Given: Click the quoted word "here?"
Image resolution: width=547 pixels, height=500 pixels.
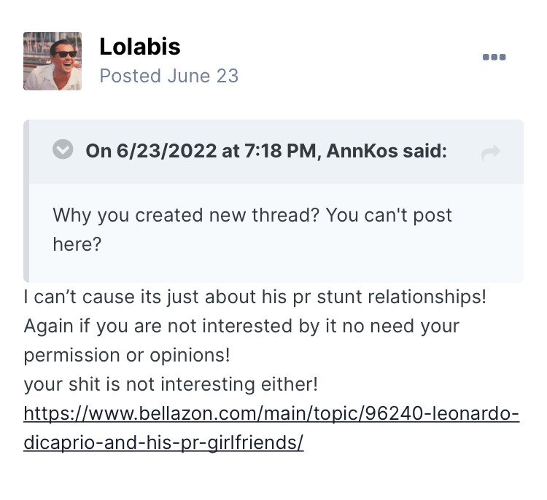Looking at the screenshot, I should [77, 244].
